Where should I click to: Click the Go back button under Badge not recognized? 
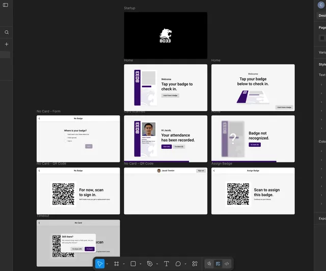pos(255,145)
